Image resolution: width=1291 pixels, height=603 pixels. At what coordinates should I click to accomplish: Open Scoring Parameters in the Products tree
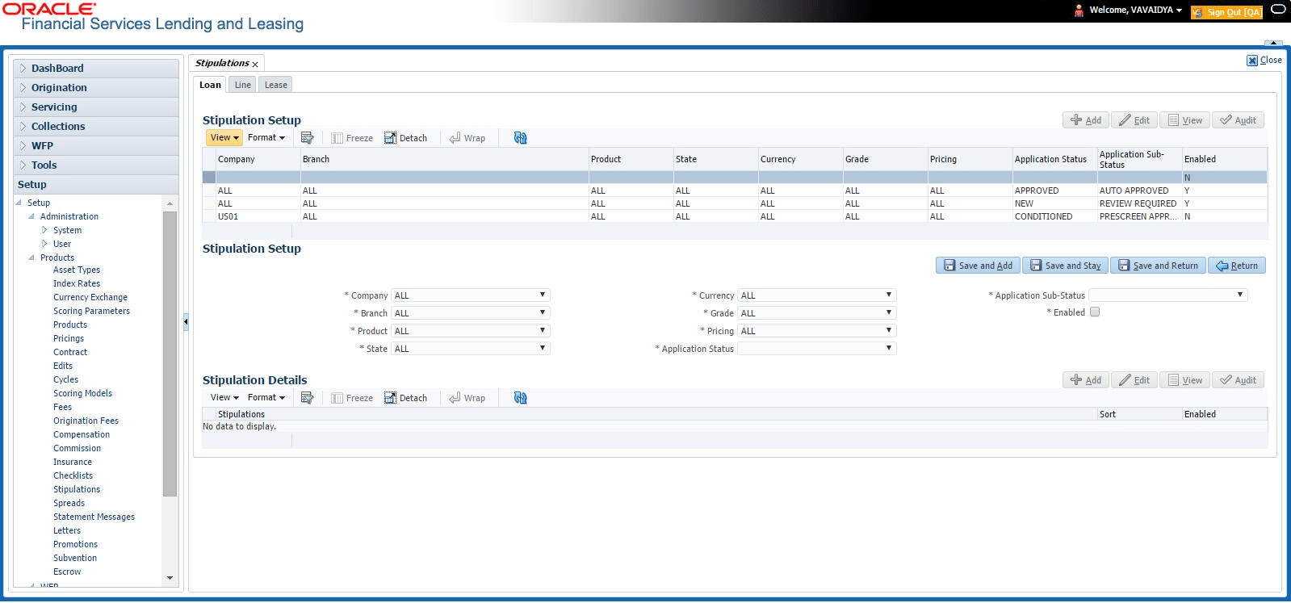(91, 312)
